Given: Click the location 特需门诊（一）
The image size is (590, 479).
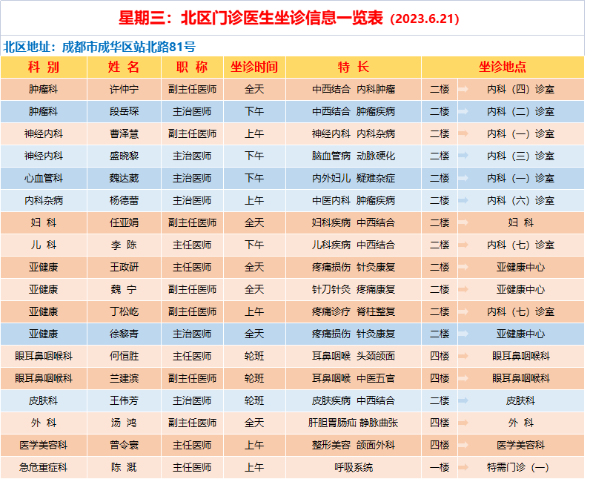Looking at the screenshot, I should click(518, 467).
